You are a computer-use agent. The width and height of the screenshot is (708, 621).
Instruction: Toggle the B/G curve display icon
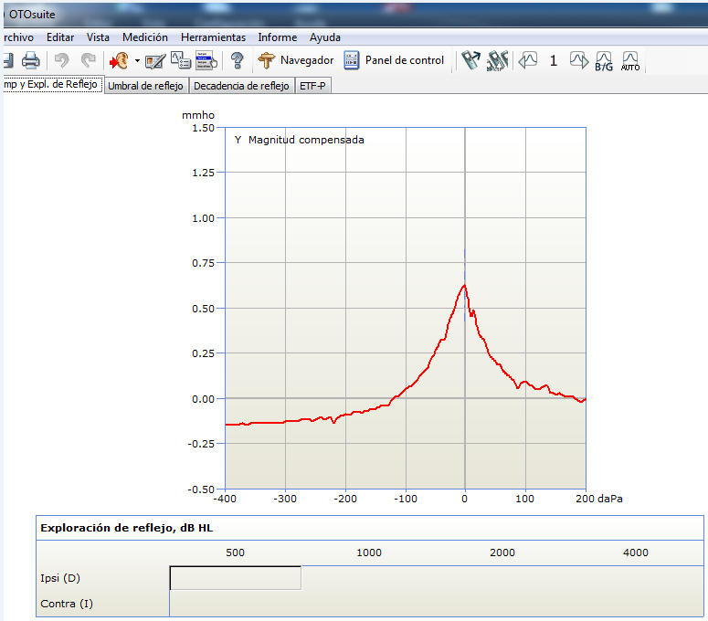tap(604, 61)
